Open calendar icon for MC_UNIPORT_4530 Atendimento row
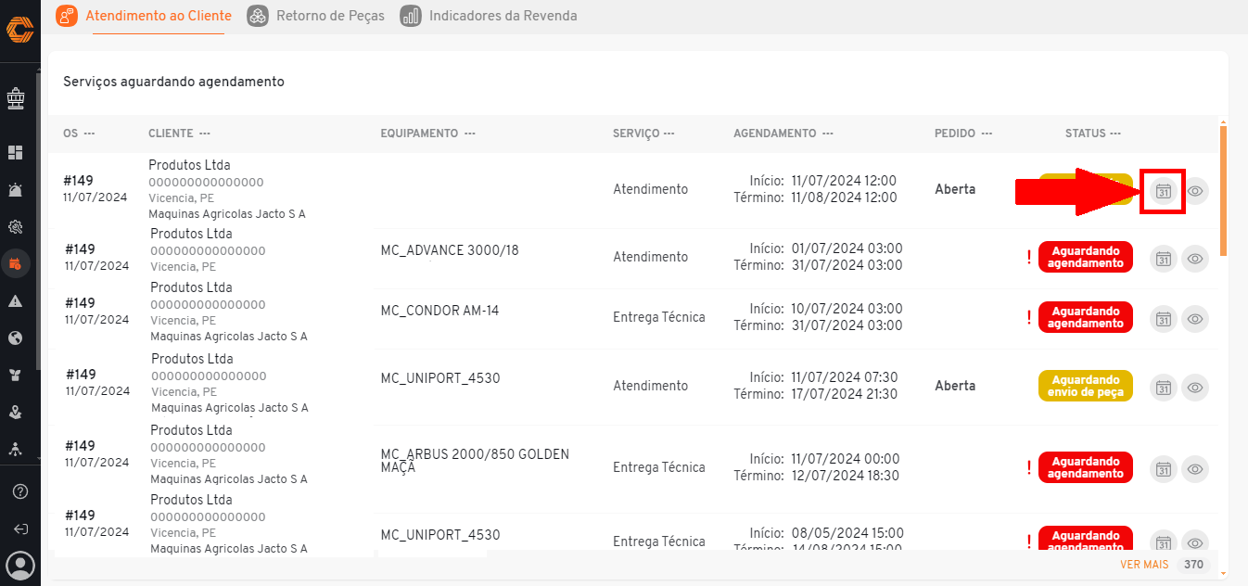 [1164, 388]
